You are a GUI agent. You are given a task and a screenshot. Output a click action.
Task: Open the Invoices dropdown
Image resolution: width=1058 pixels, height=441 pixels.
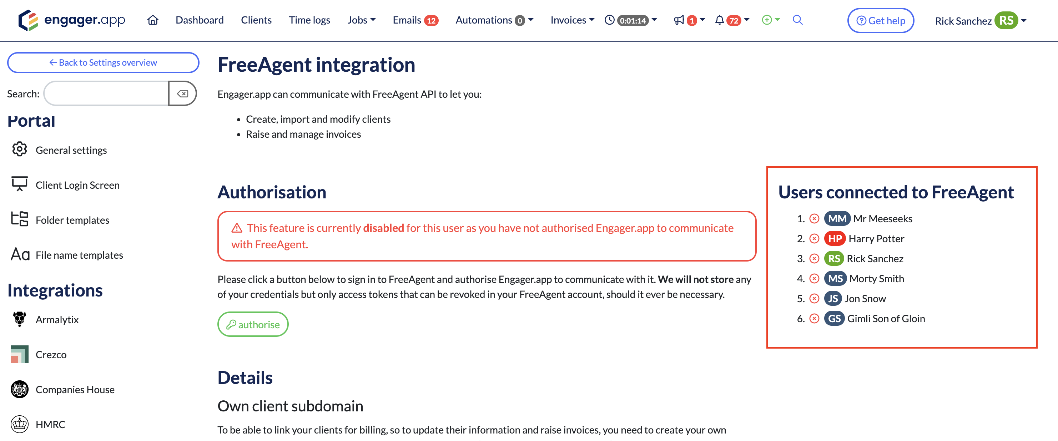tap(571, 20)
